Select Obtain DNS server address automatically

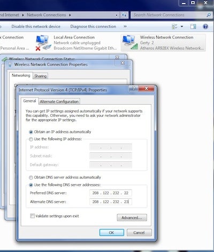click(x=31, y=178)
